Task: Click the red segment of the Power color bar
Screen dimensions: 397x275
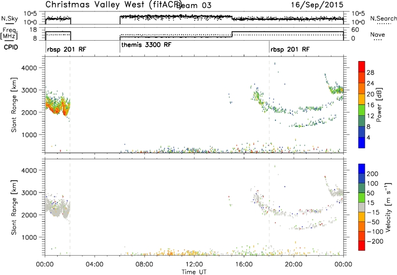Action: click(x=362, y=67)
